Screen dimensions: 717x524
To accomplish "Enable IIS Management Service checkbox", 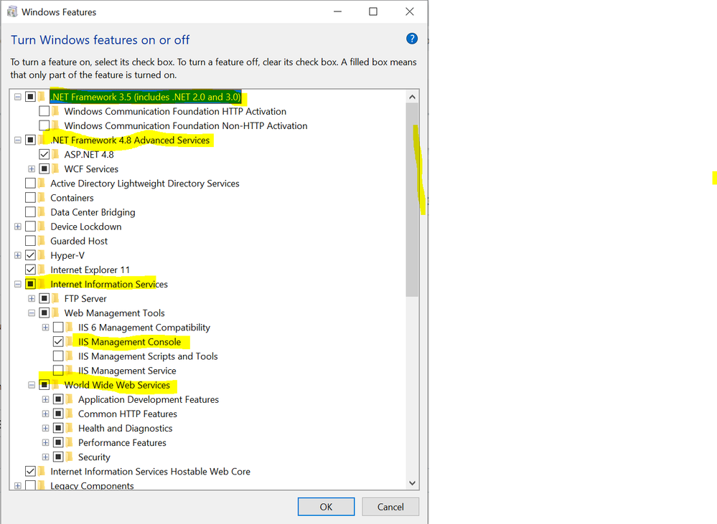I will tap(58, 371).
